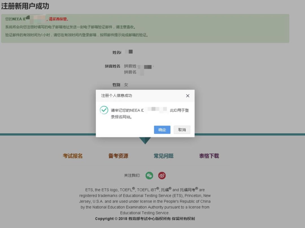
Task: Confirm with the blue 确定 button
Action: click(x=162, y=130)
